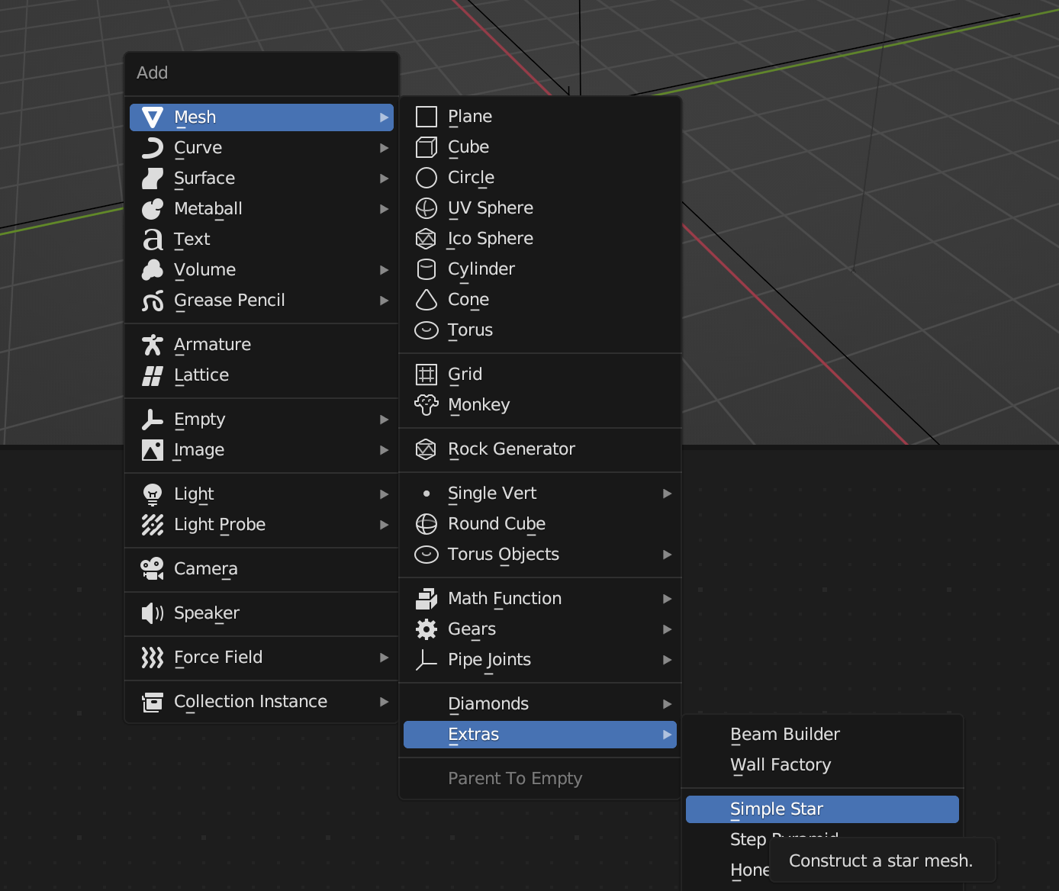The height and width of the screenshot is (891, 1059).
Task: Expand the Math Function submenu arrow
Action: point(668,599)
